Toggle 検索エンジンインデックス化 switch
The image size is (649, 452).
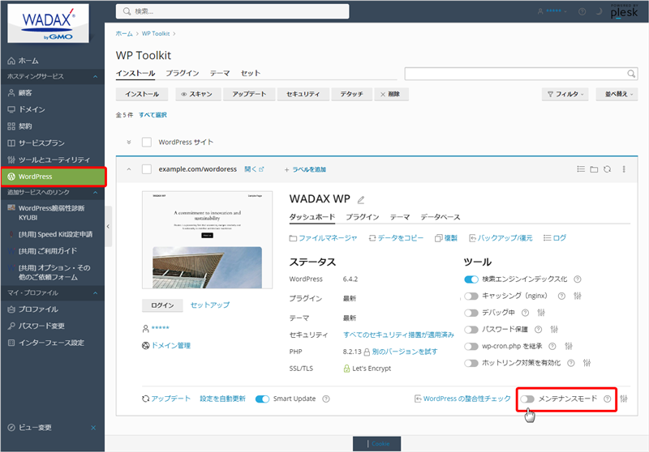point(471,279)
